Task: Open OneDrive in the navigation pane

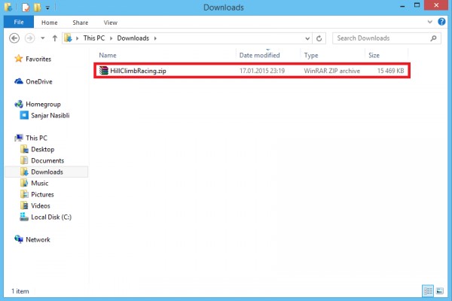Action: [39, 81]
